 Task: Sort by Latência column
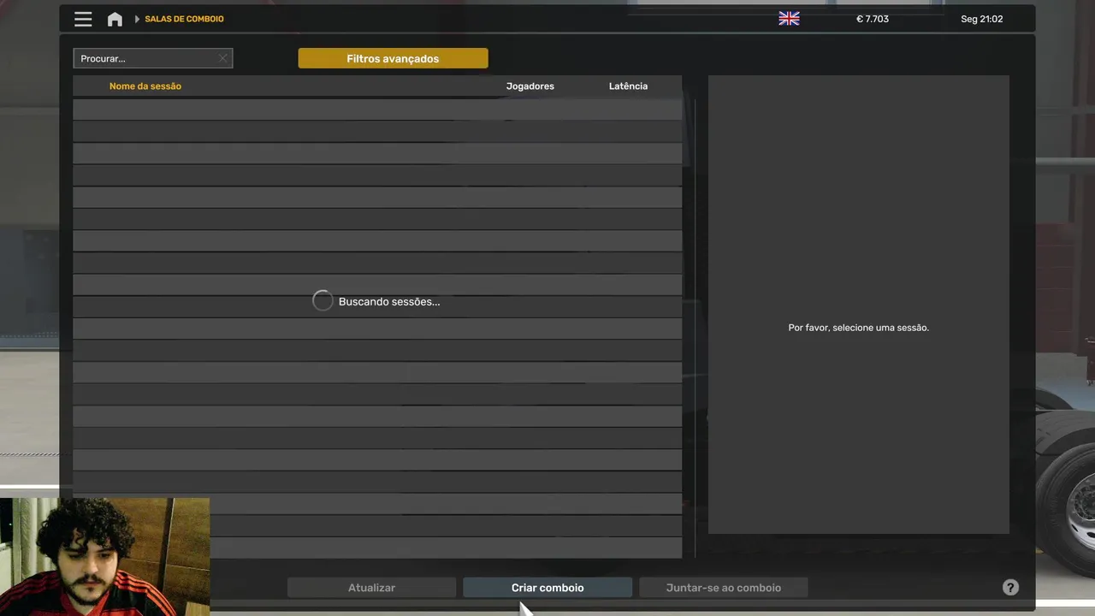628,86
